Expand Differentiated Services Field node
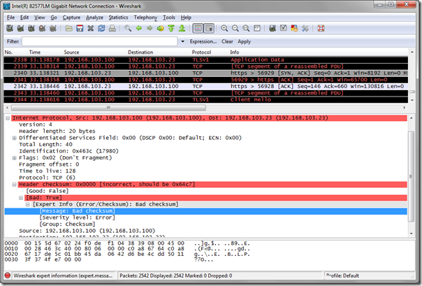This screenshot has height=286, width=422. pos(14,138)
